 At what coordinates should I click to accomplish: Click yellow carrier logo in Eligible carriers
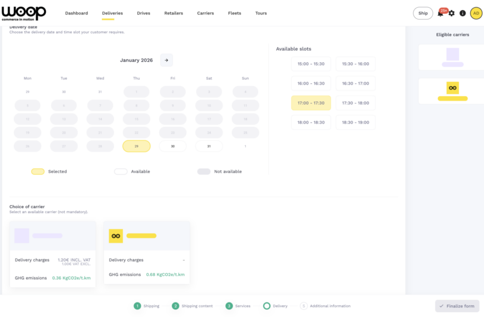[452, 88]
